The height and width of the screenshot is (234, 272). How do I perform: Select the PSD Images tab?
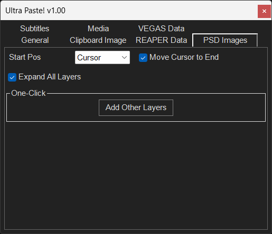225,40
